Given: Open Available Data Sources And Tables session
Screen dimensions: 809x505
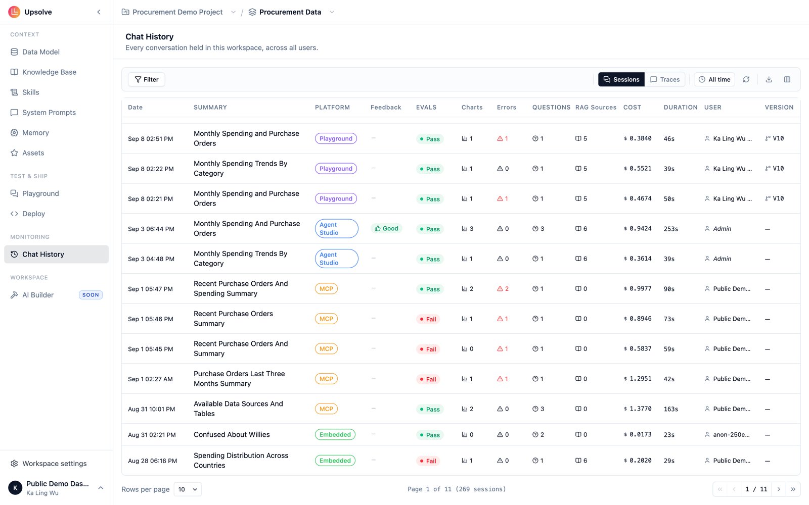Looking at the screenshot, I should [x=238, y=409].
